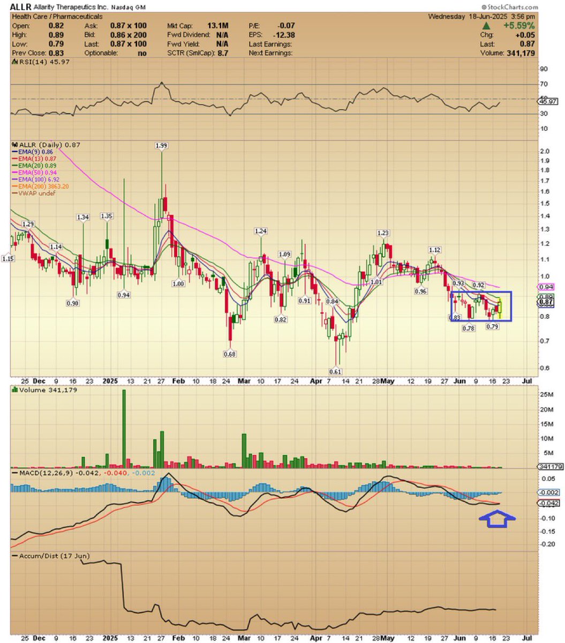Click the EMA(200) 3863.20 legend entry
565x643 pixels.
coord(41,186)
